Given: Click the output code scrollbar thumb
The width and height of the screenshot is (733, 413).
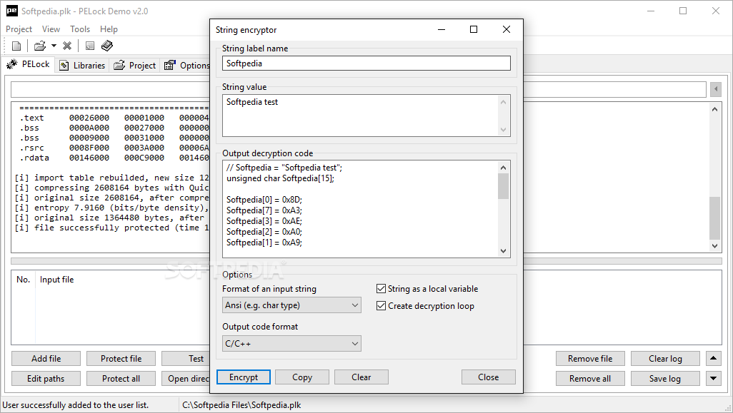Looking at the screenshot, I should coord(504,185).
